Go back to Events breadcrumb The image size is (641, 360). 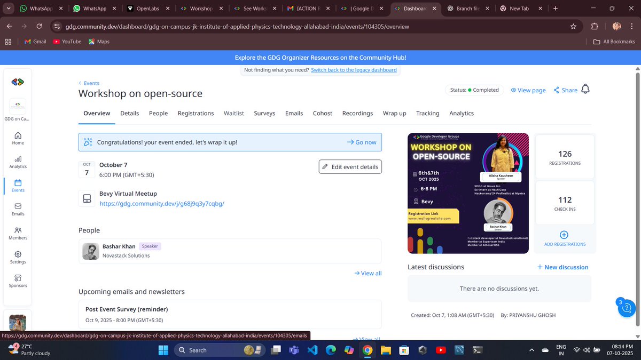(89, 83)
